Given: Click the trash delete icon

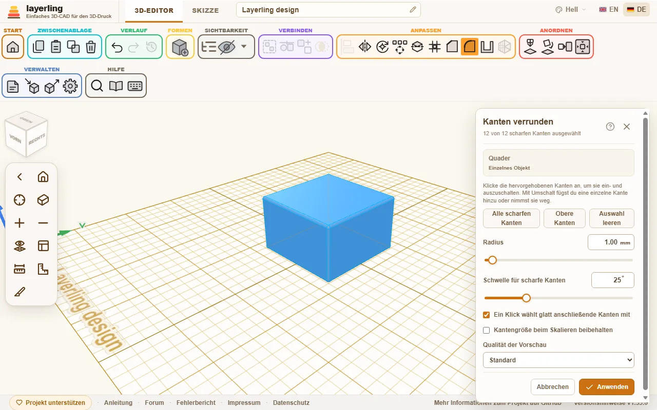Looking at the screenshot, I should 91,47.
